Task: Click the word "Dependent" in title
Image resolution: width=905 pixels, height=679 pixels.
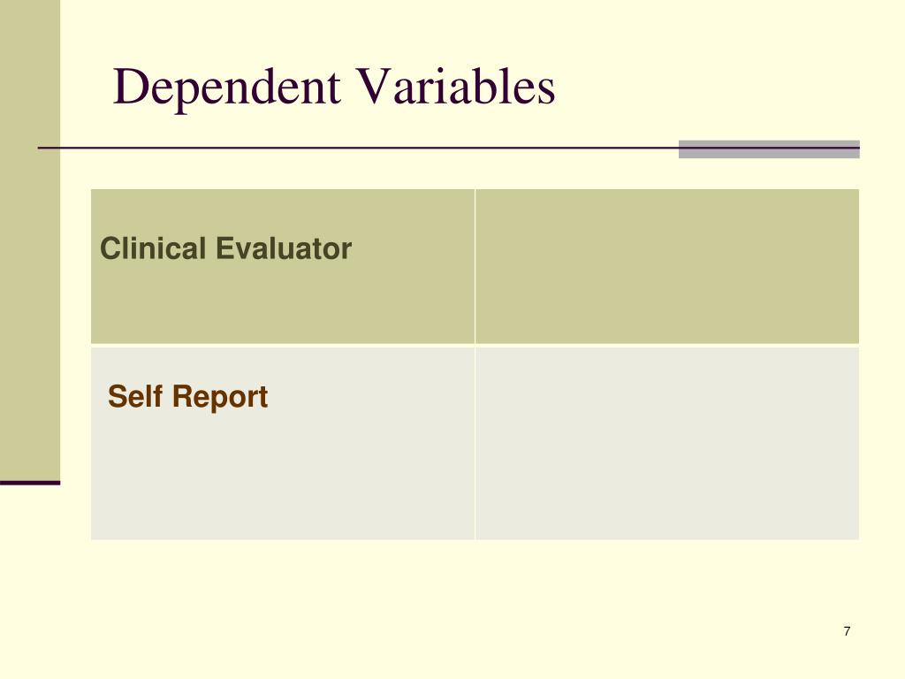Action: (x=226, y=88)
